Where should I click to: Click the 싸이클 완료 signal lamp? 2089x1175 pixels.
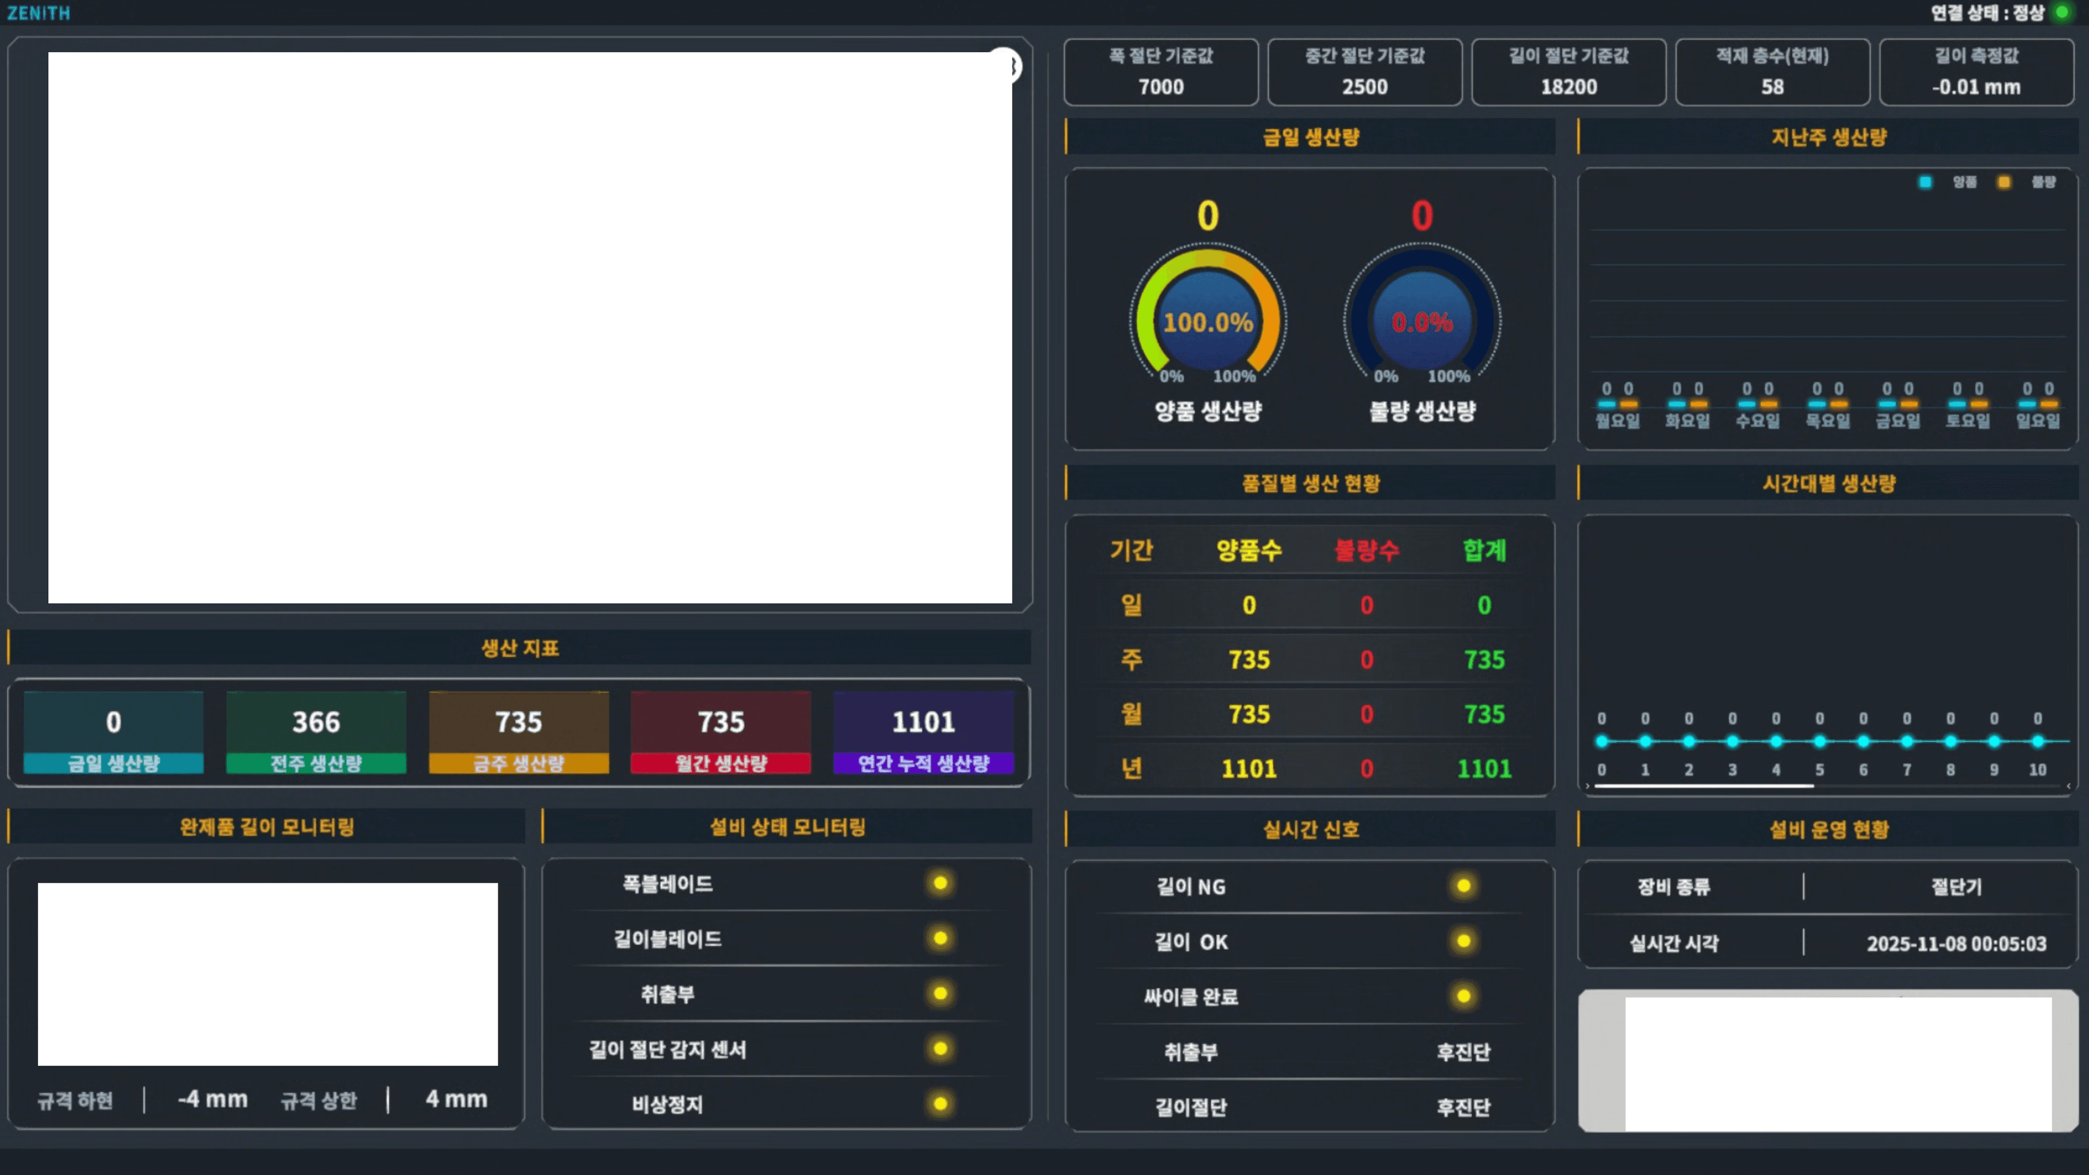[x=1463, y=997]
